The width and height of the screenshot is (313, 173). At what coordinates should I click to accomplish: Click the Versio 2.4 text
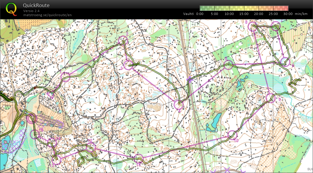(31, 11)
